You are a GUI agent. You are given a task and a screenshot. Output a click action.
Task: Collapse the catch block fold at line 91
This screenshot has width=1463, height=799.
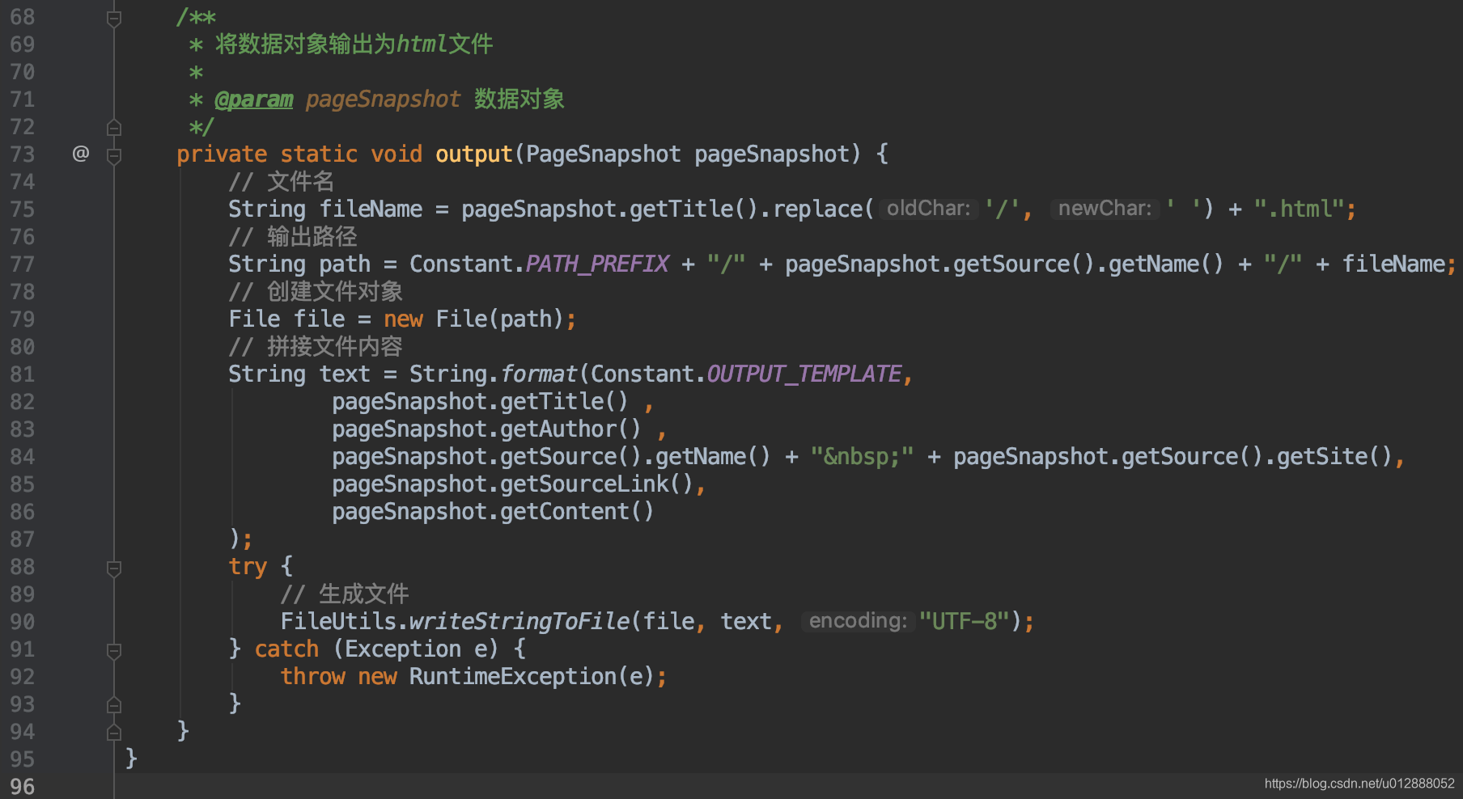pos(114,650)
